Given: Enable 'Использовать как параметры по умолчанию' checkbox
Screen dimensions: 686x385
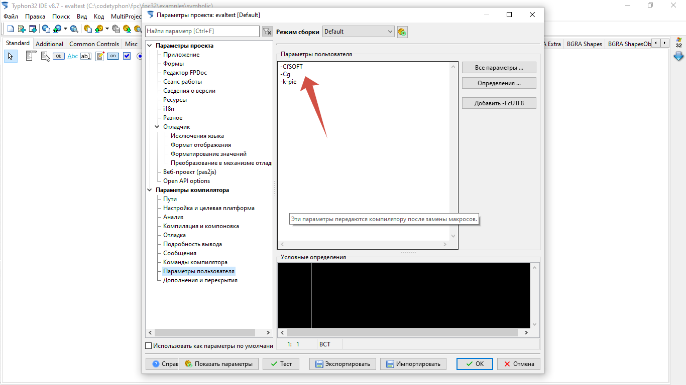Looking at the screenshot, I should (x=148, y=345).
